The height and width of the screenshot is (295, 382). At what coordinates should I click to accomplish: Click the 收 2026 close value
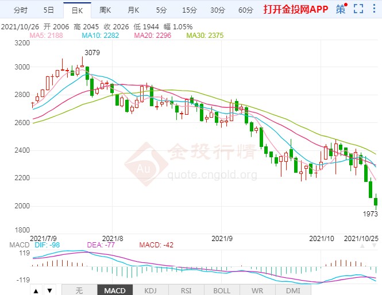click(116, 27)
